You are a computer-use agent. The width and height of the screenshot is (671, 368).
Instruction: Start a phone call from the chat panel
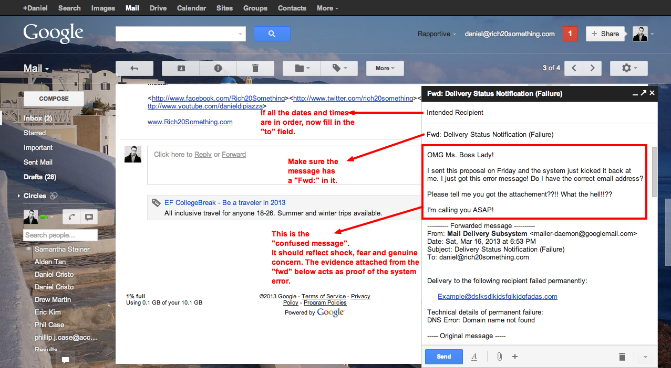70,217
